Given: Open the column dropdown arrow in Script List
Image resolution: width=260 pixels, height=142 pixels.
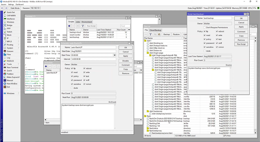Looking at the screenshot, I should tap(129, 30).
